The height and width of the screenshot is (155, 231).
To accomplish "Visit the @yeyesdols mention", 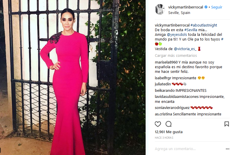I will click(177, 35).
